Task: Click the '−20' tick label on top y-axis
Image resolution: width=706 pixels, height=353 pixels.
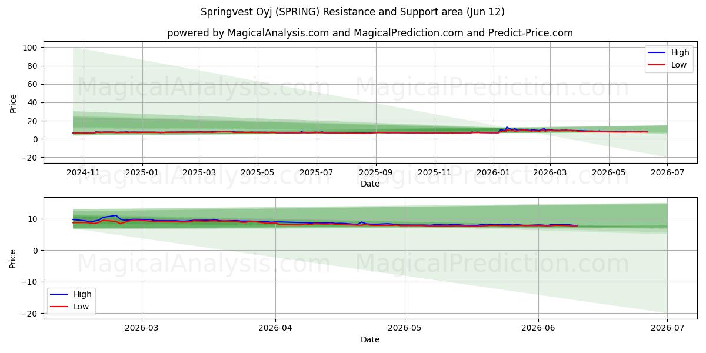Action: pos(29,158)
